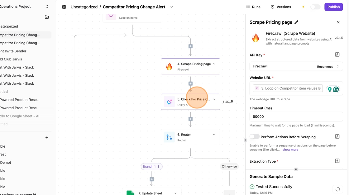Screen dimensions: 349x195
Task: Click the dynamic value icon beside Extraction Type
Action: click(337, 161)
